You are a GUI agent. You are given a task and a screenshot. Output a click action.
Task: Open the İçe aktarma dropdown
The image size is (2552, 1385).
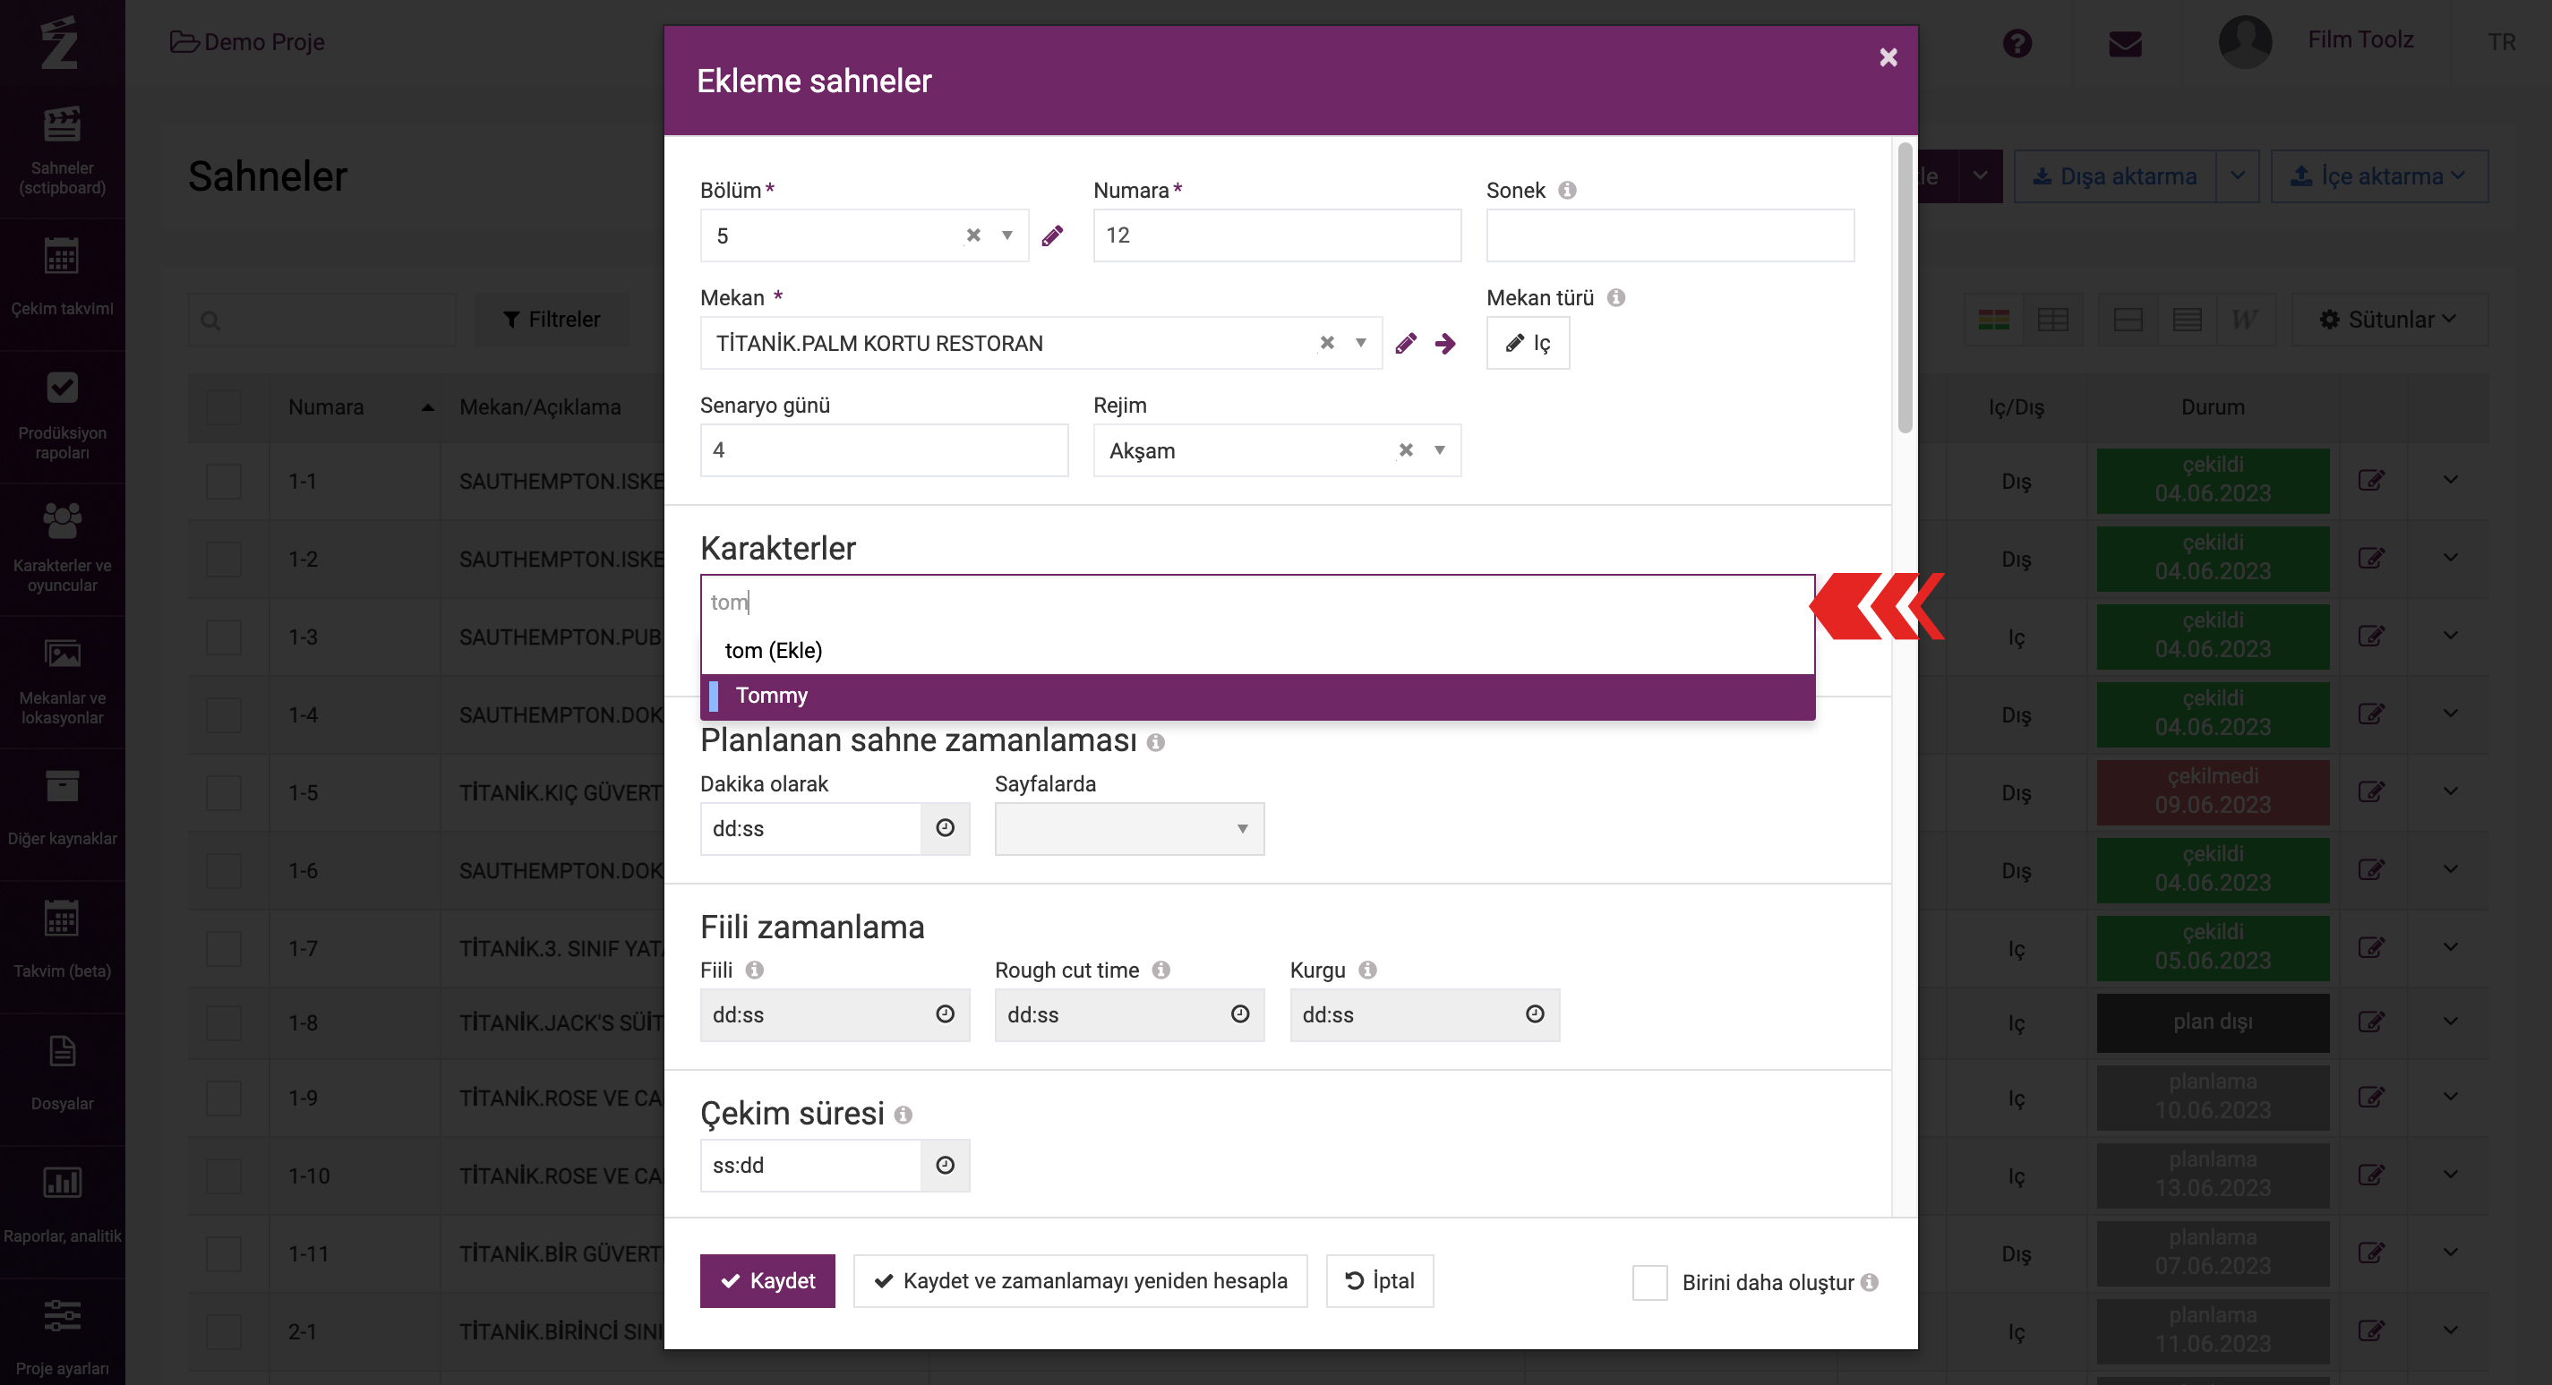[2378, 176]
